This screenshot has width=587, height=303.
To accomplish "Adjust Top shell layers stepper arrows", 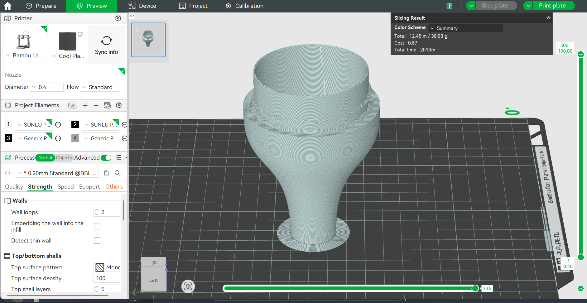I will click(x=97, y=289).
